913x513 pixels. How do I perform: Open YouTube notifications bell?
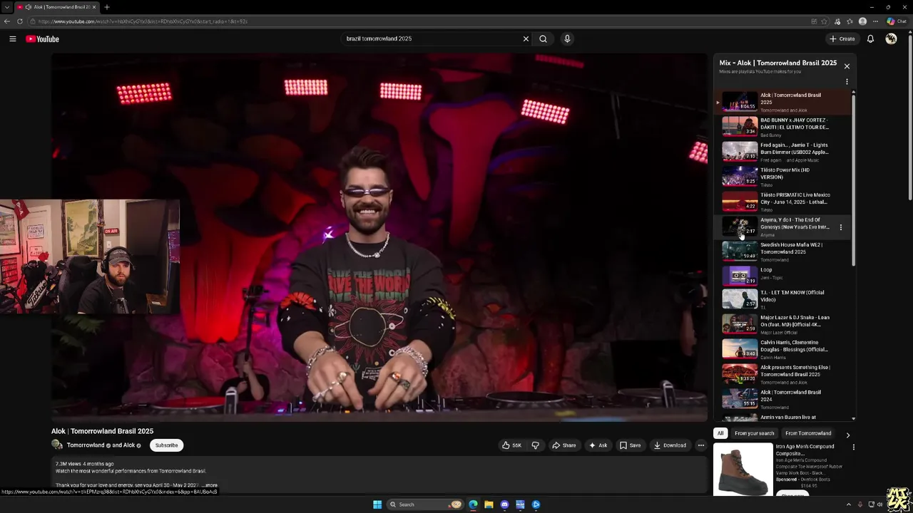[x=870, y=38]
